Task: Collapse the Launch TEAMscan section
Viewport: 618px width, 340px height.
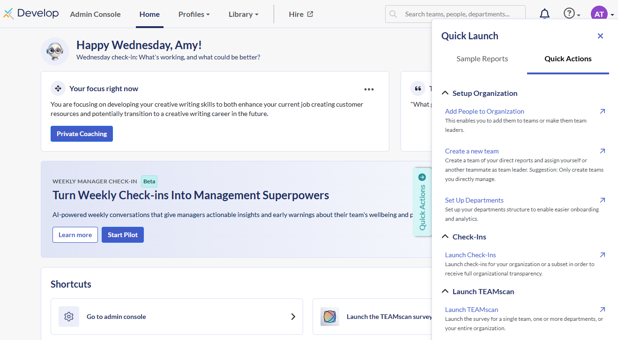Action: click(446, 291)
